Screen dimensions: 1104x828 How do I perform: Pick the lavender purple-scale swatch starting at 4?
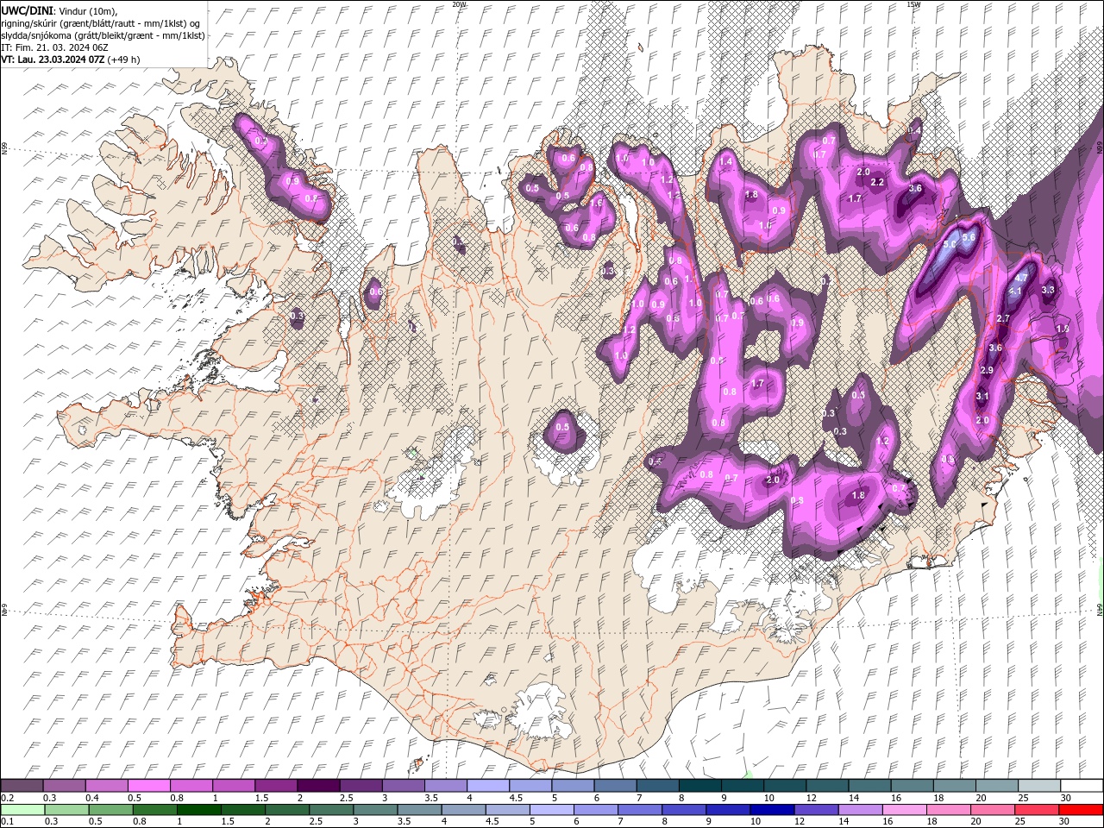click(x=486, y=786)
